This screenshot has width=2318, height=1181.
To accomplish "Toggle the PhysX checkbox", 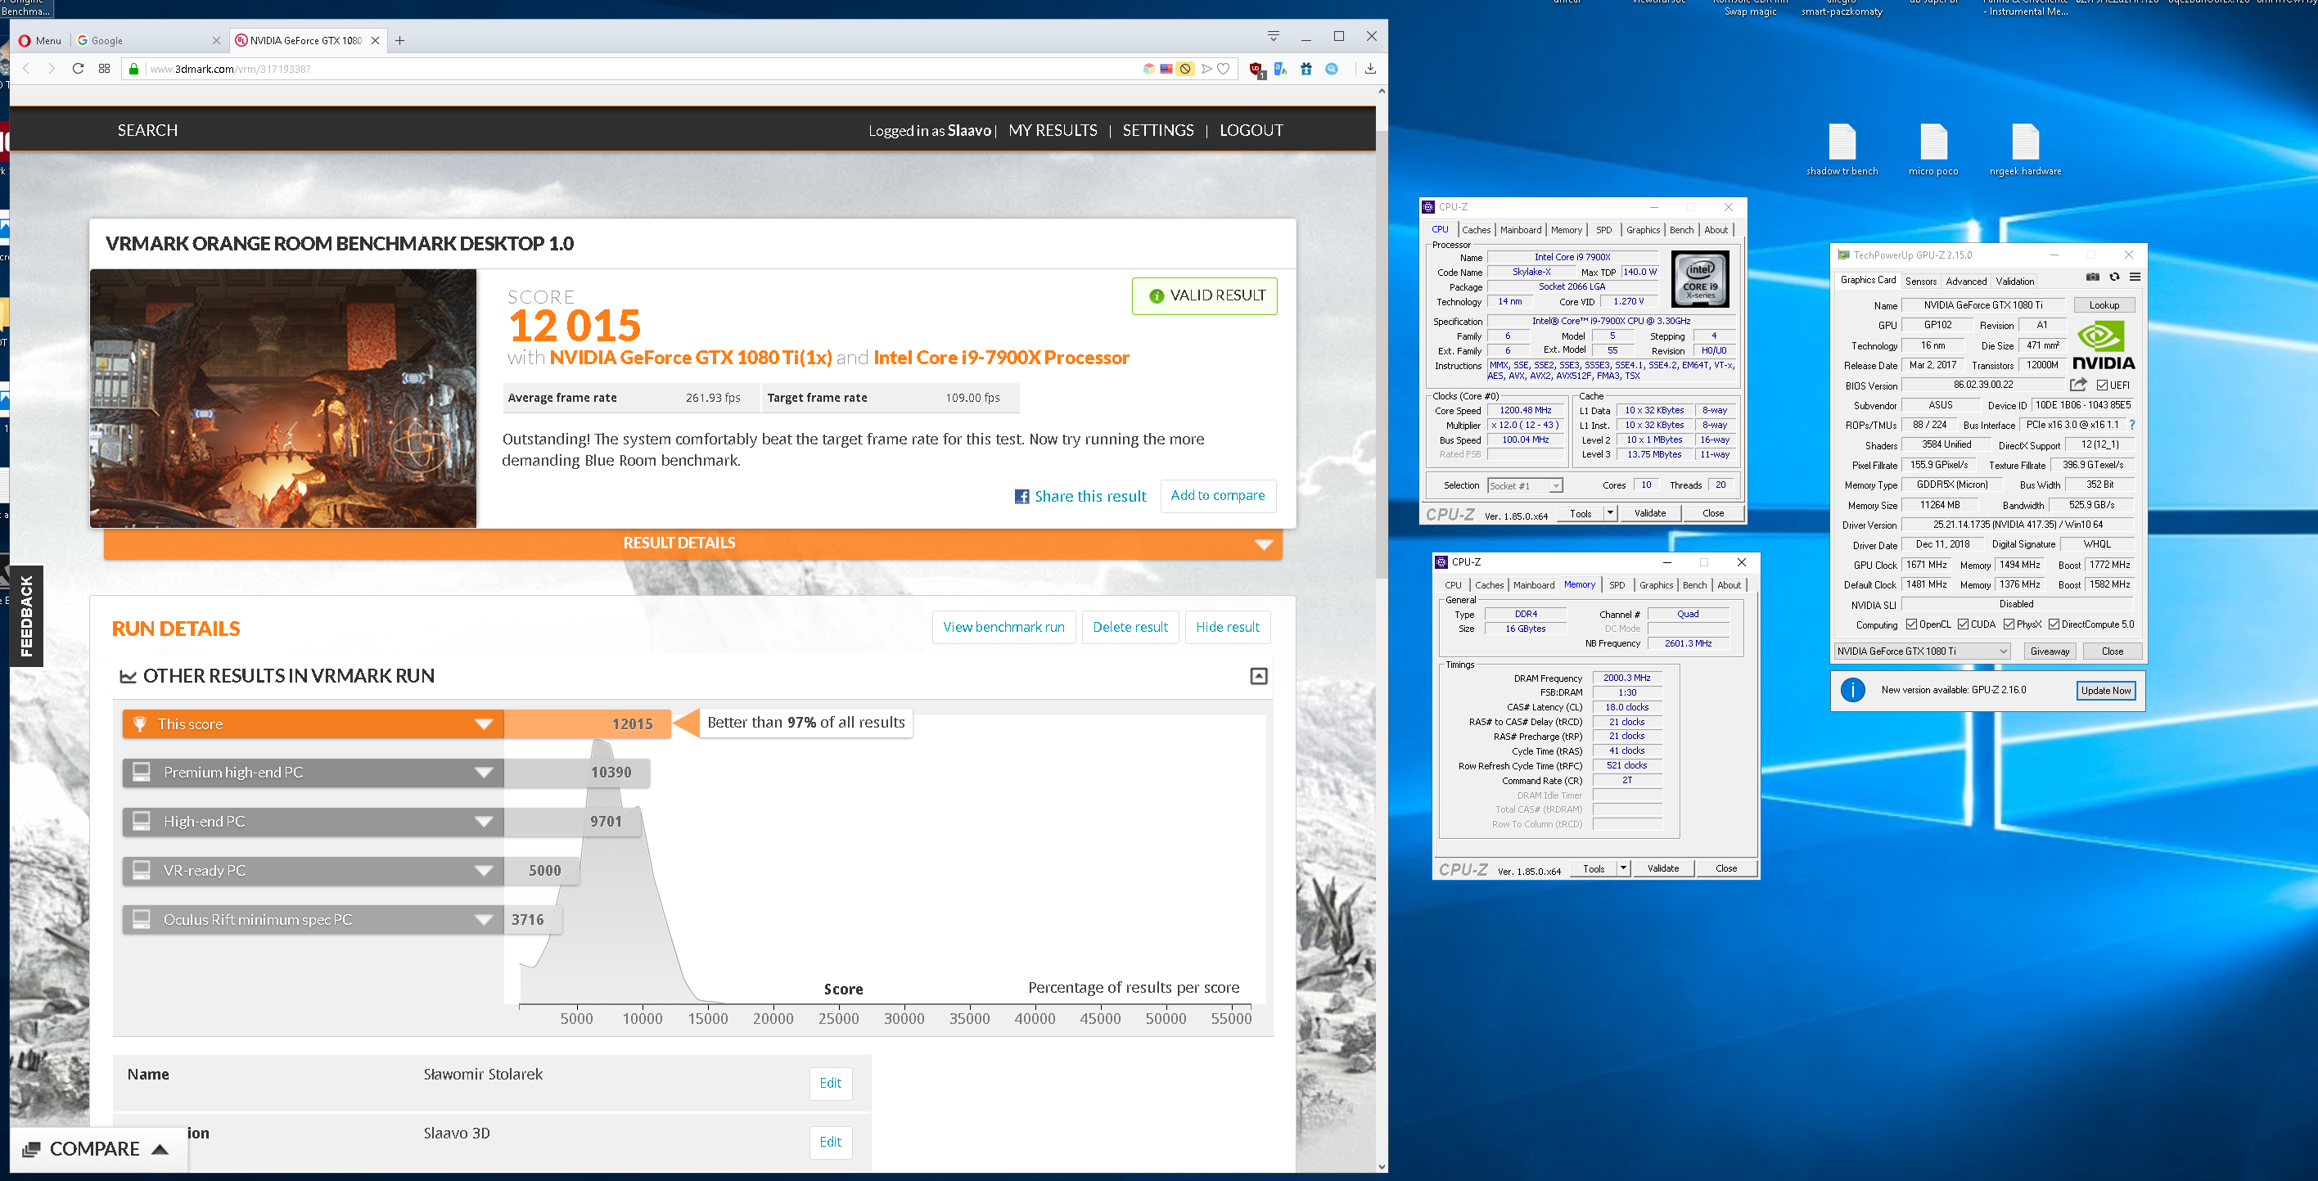I will point(2009,624).
